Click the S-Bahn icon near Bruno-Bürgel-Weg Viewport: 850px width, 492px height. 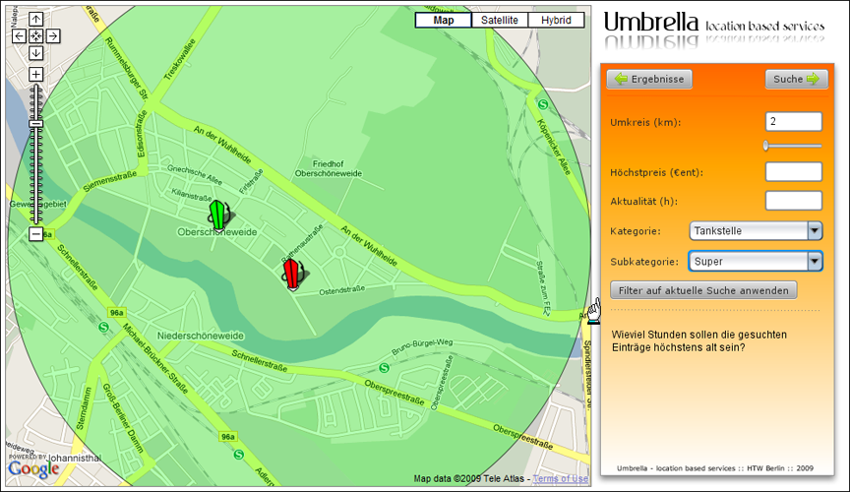(x=385, y=368)
